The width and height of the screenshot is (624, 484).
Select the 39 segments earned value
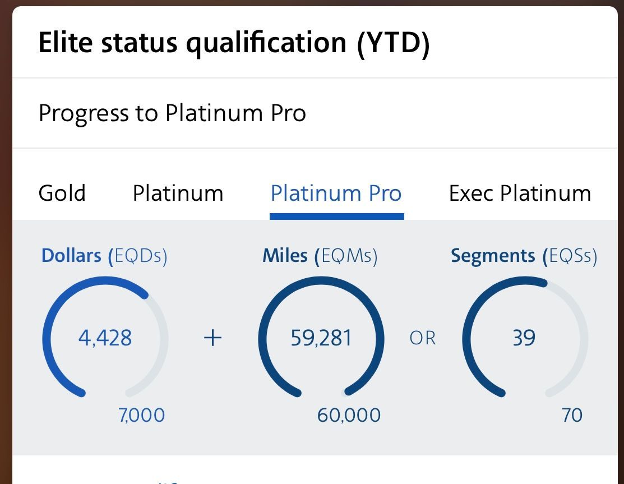[524, 338]
